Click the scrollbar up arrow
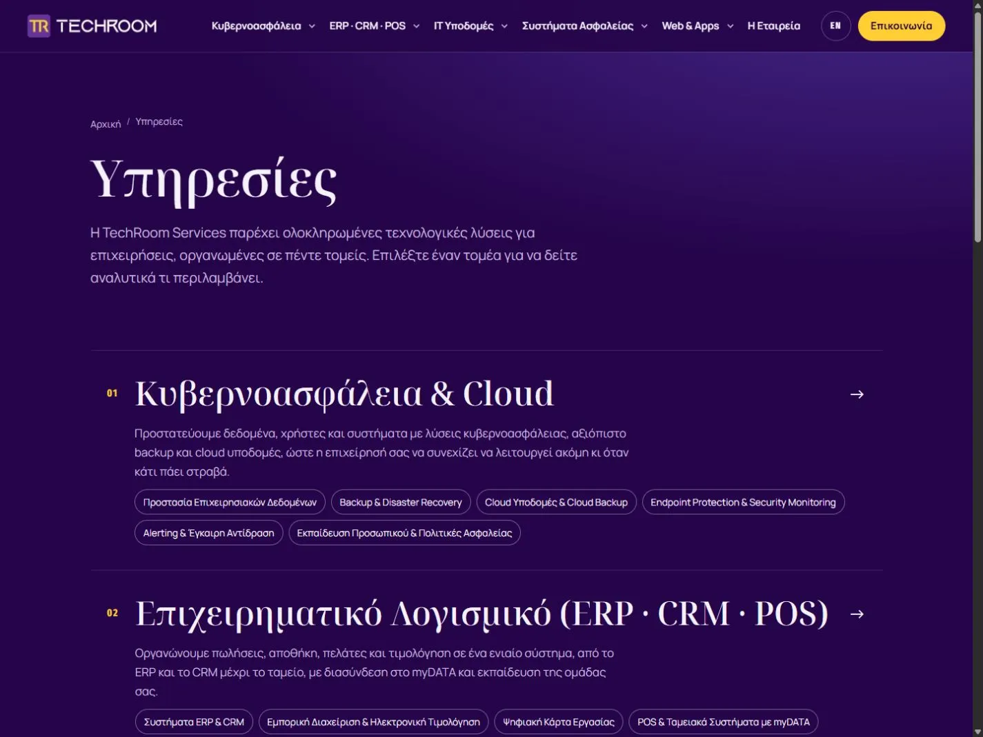983x737 pixels. 977,6
